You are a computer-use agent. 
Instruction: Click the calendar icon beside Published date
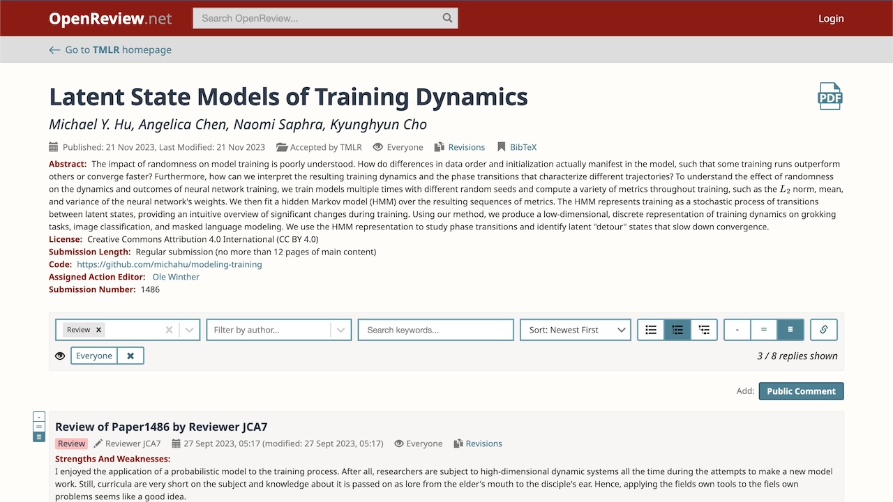(x=54, y=147)
